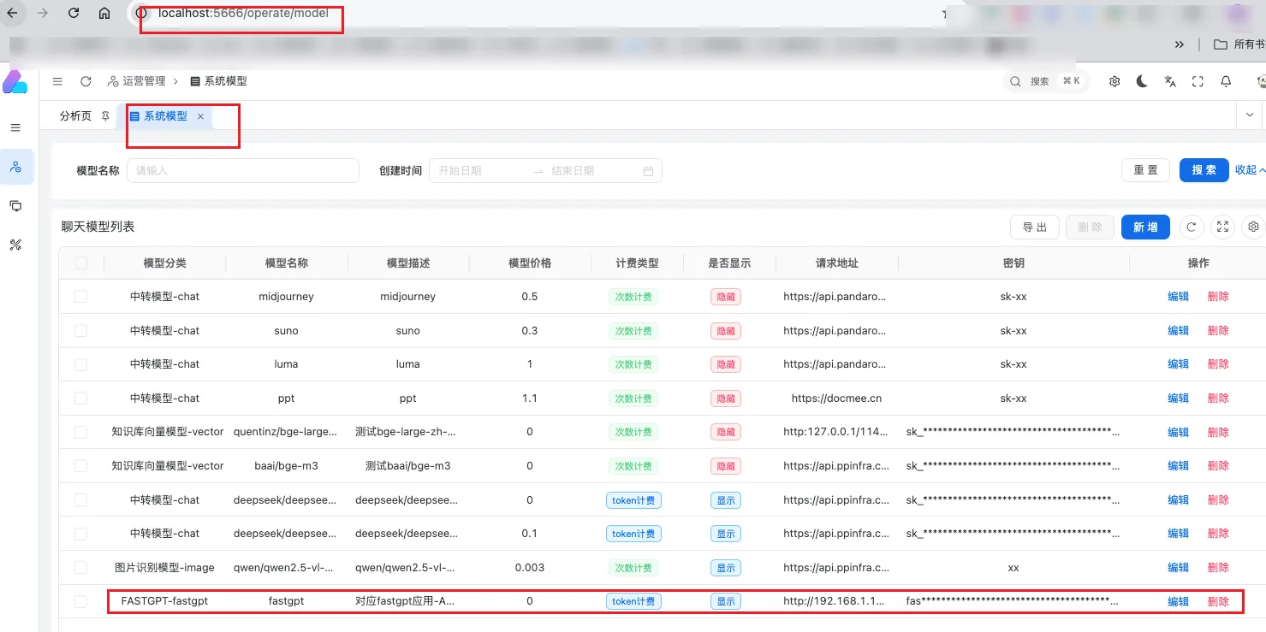Focus the 模型名称 input field
Viewport: 1266px width, 632px height.
(242, 170)
